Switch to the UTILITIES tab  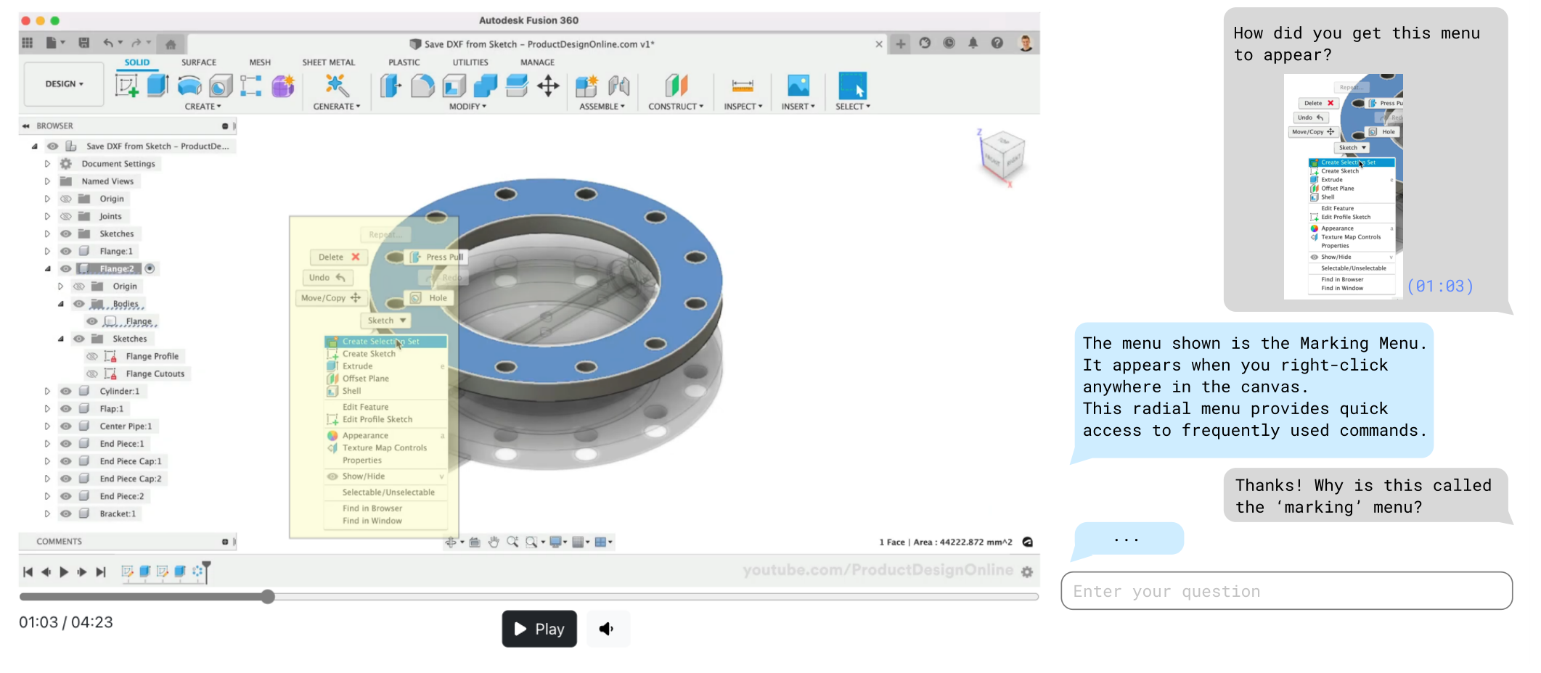click(470, 62)
